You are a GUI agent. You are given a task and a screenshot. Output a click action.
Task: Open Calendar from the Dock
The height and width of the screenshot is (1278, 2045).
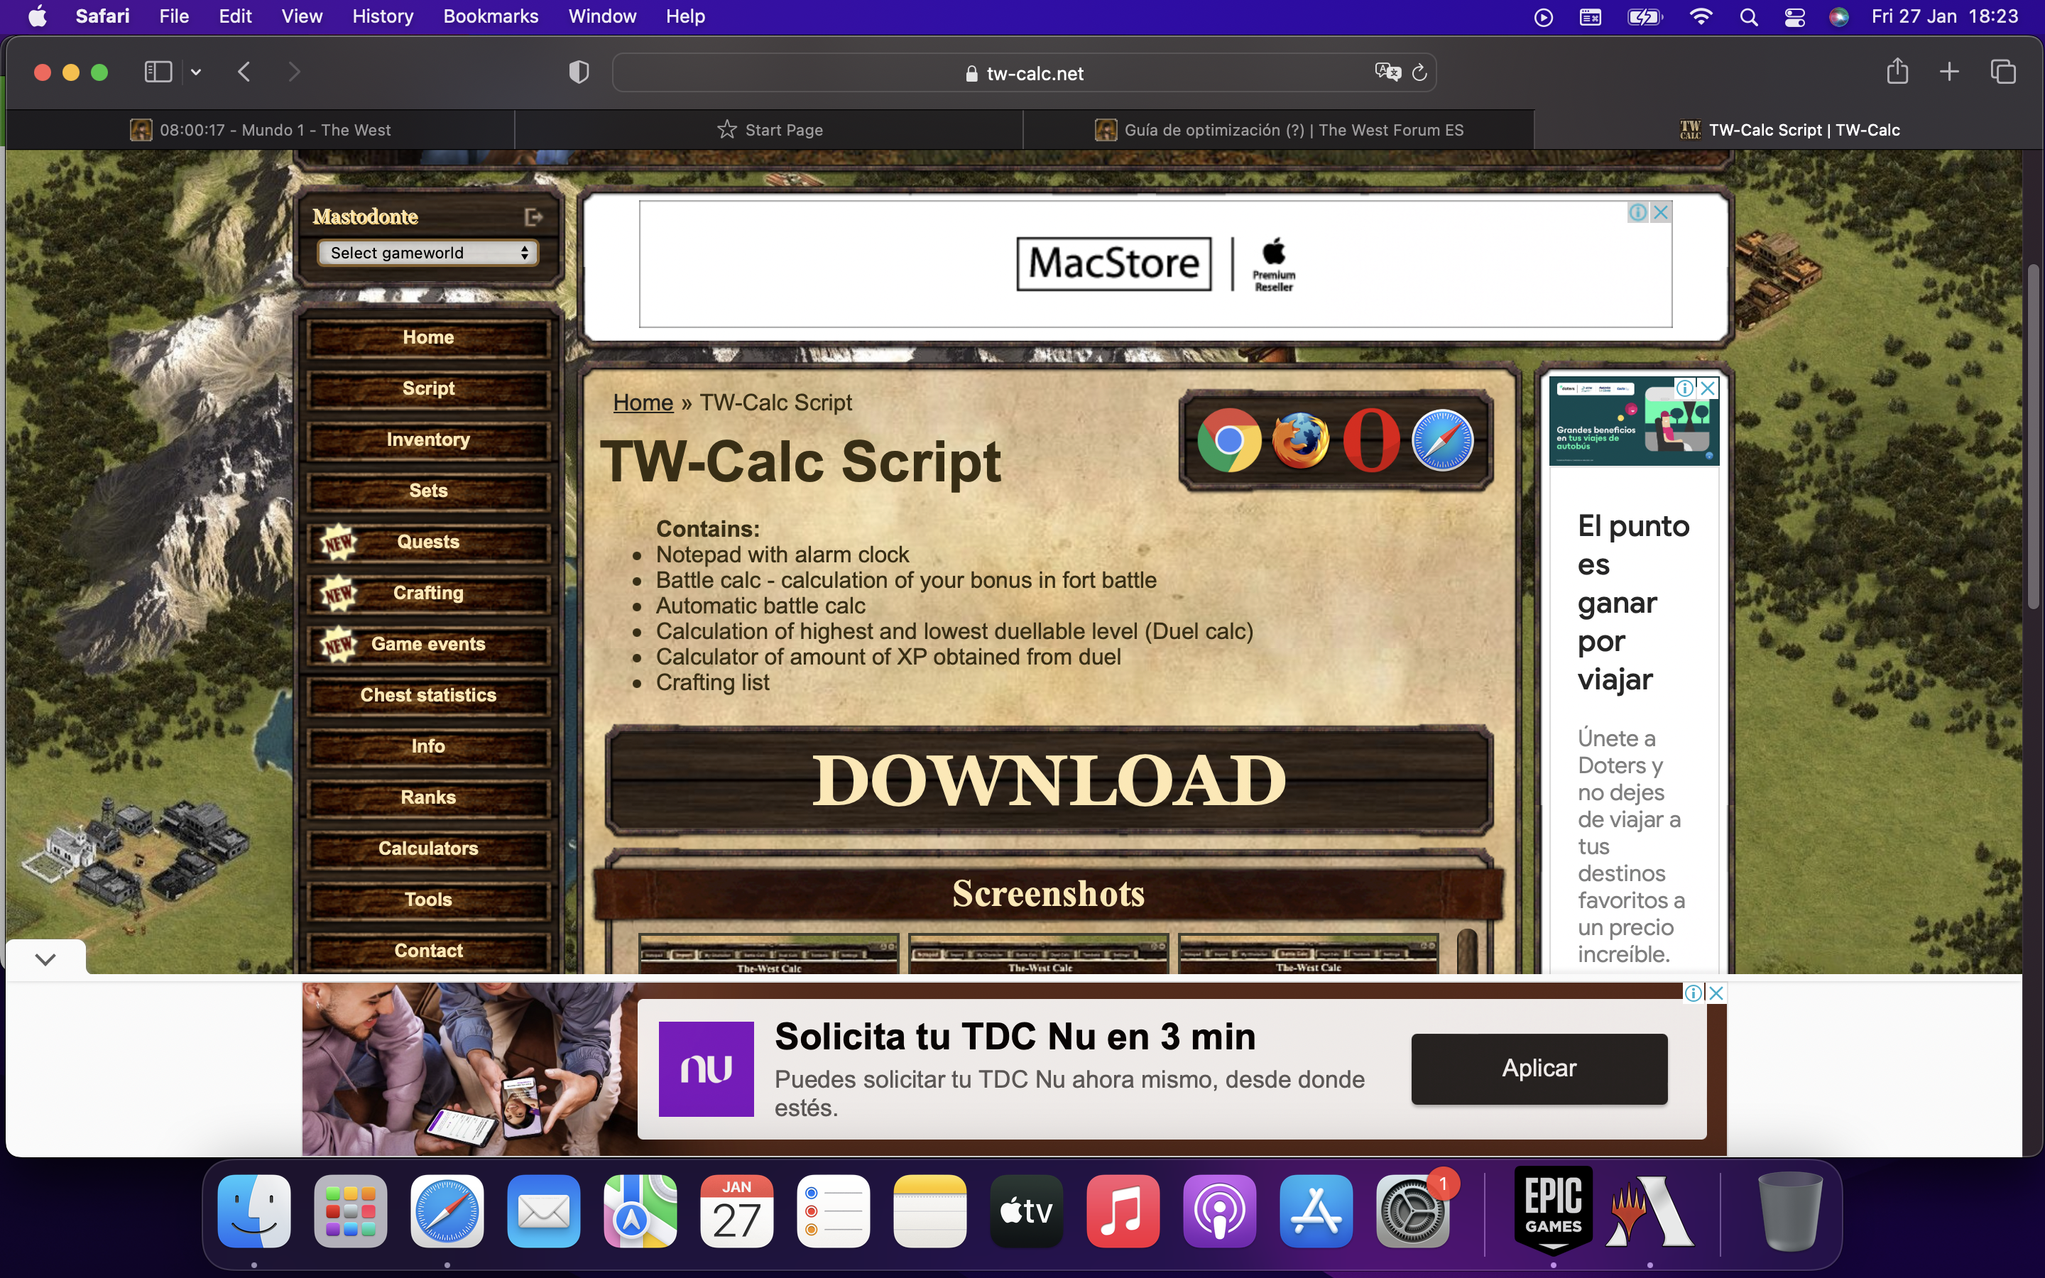tap(736, 1211)
